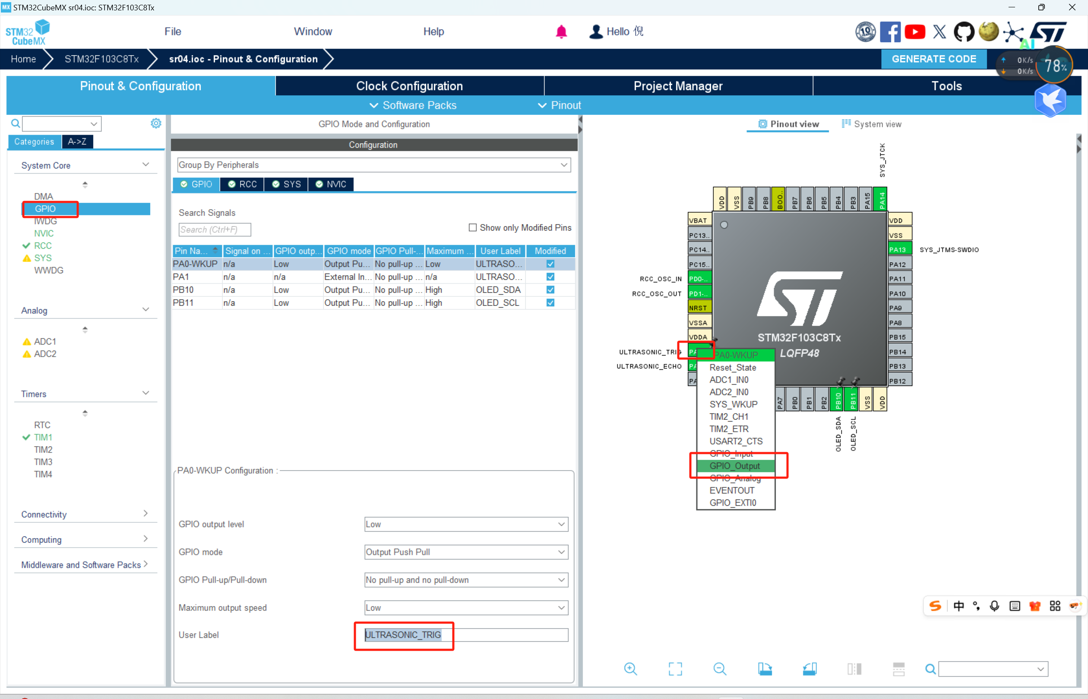
Task: Click the left panel search magnifier
Action: point(16,123)
